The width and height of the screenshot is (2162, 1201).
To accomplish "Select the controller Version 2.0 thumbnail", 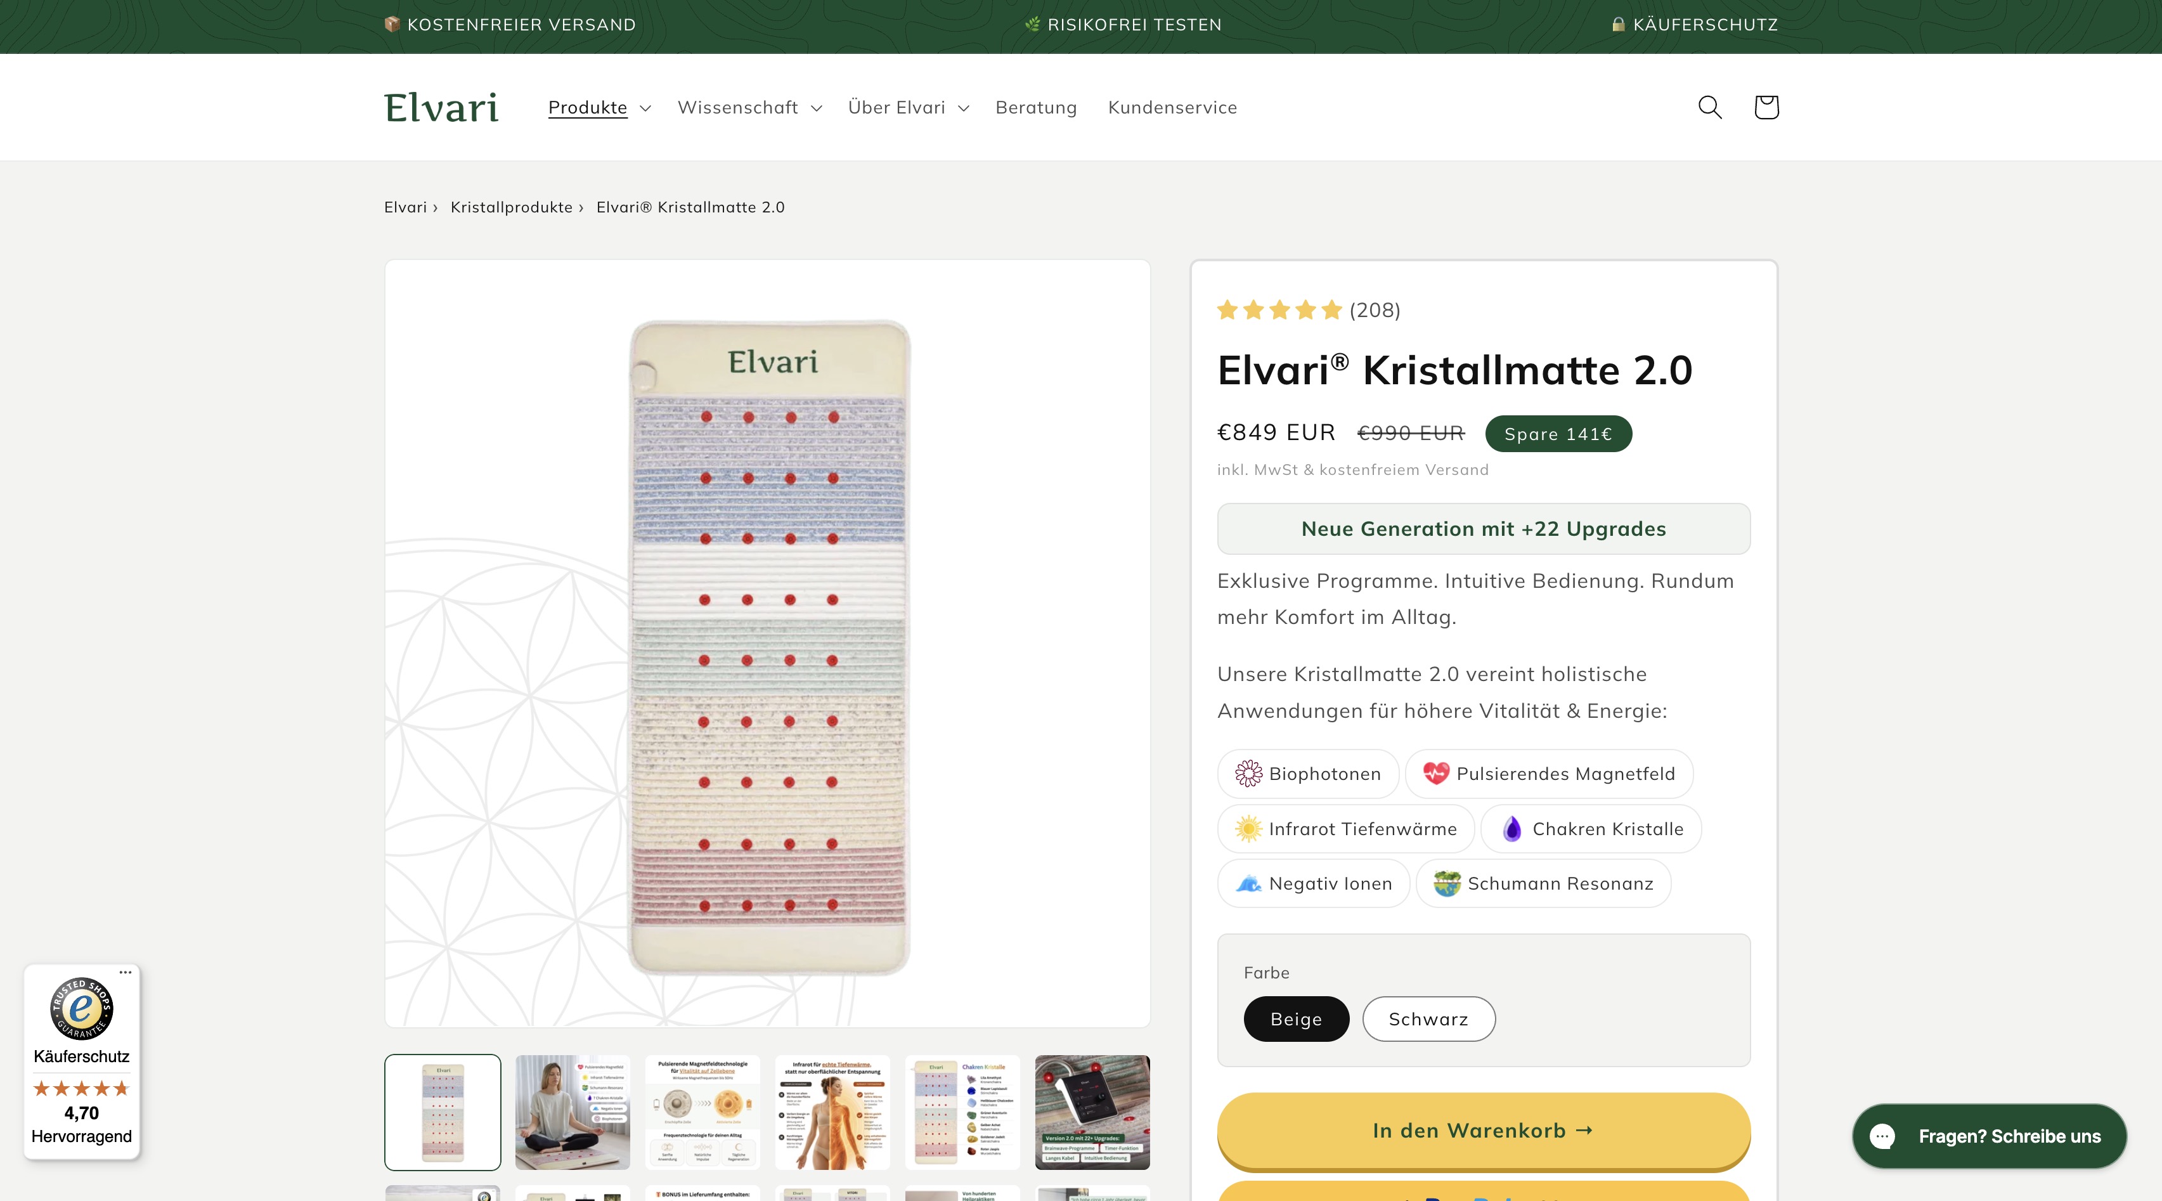I will click(x=1093, y=1113).
